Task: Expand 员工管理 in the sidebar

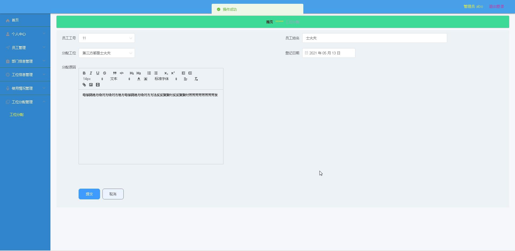Action: pos(25,48)
